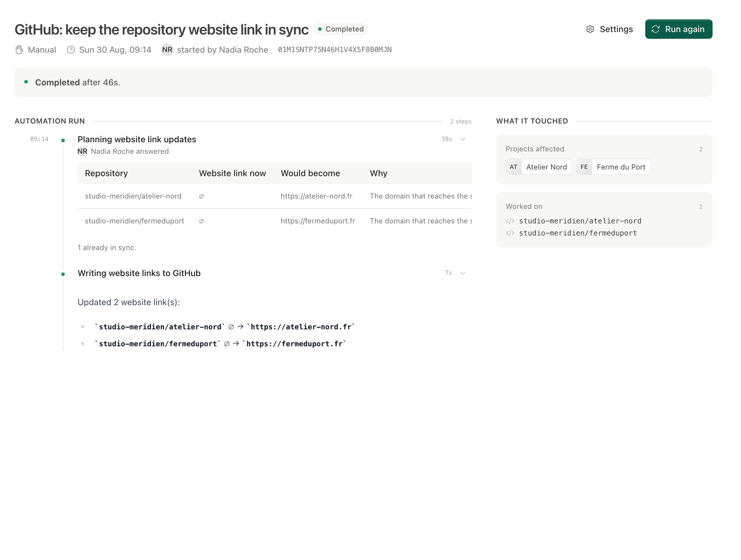Click the WHAT IT TOUCHED section heading
Screen dimensions: 741x560
coord(532,121)
